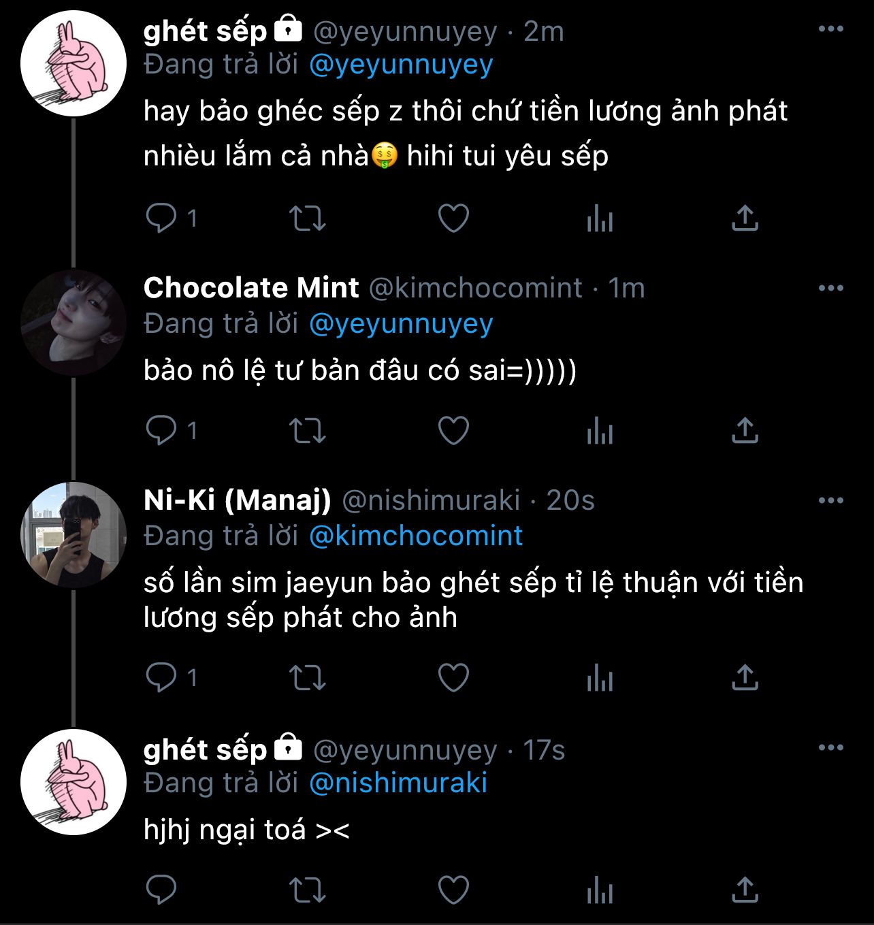The image size is (874, 925).
Task: Share Chocolate Mint's tweet
Action: pos(745,431)
